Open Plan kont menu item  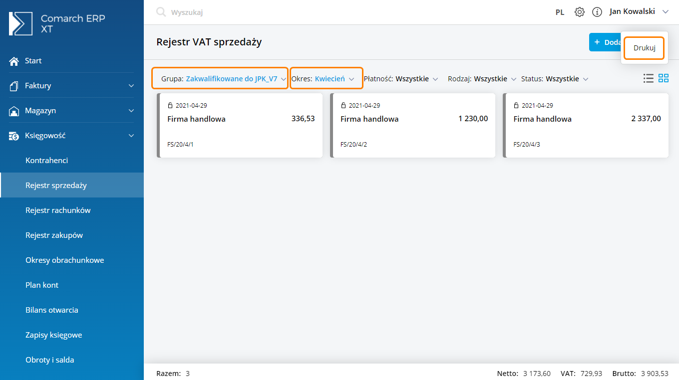pyautogui.click(x=42, y=285)
